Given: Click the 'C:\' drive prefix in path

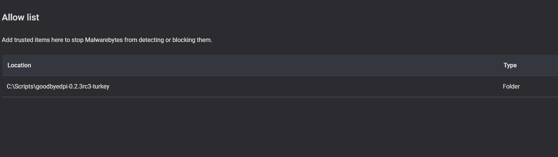Looking at the screenshot, I should (9, 86).
